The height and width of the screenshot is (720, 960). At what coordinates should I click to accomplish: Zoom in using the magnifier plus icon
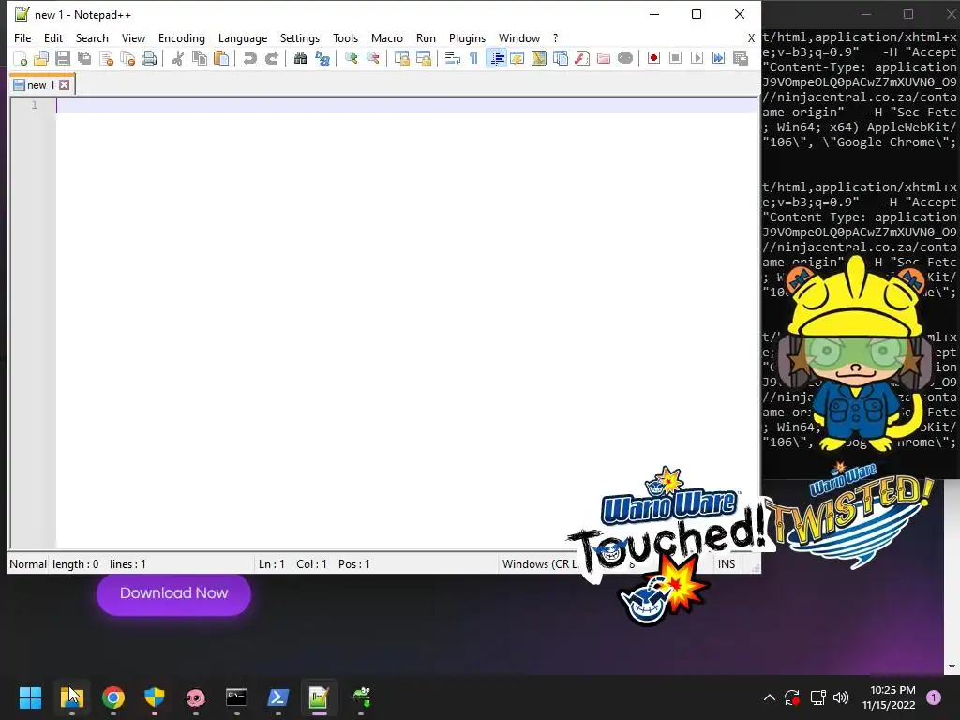pyautogui.click(x=351, y=58)
